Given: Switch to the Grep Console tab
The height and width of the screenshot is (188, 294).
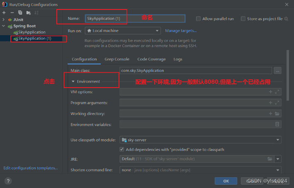Looking at the screenshot, I should [x=117, y=59].
